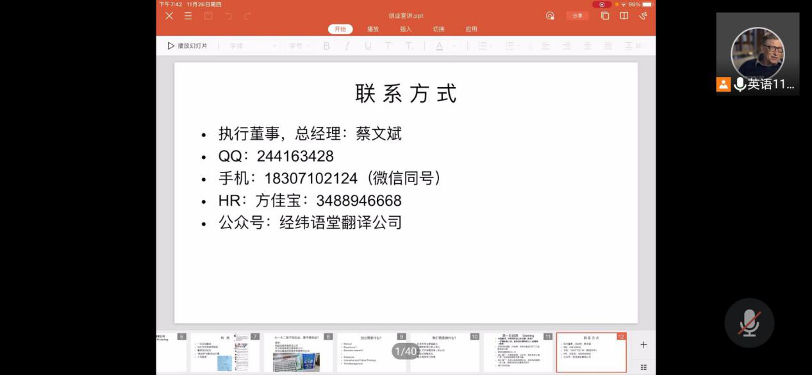Switch to the 切换 tab
The image size is (812, 375).
438,29
